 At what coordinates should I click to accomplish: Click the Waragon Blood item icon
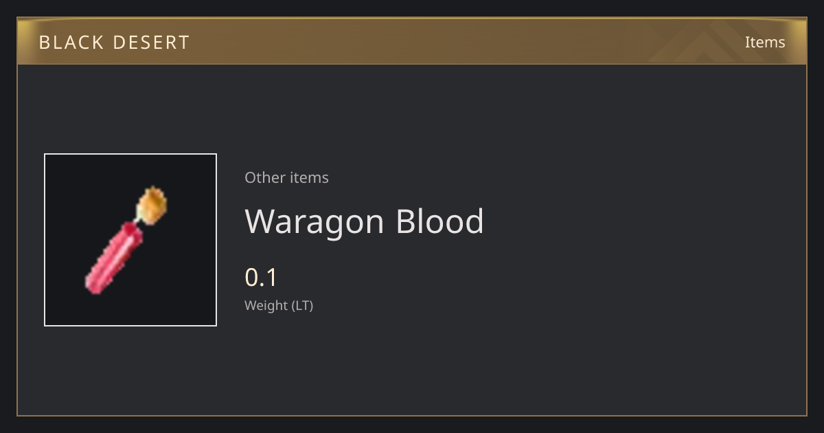pyautogui.click(x=130, y=240)
